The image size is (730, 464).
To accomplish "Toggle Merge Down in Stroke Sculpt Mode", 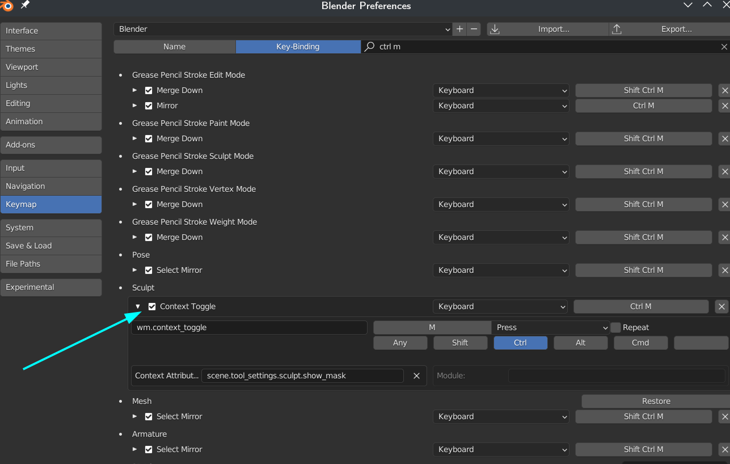I will pyautogui.click(x=149, y=171).
